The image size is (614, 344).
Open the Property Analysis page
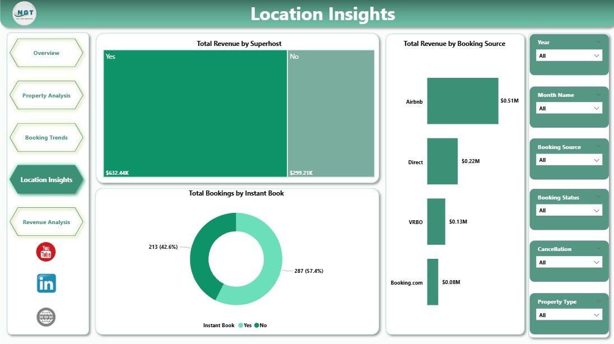coord(46,96)
